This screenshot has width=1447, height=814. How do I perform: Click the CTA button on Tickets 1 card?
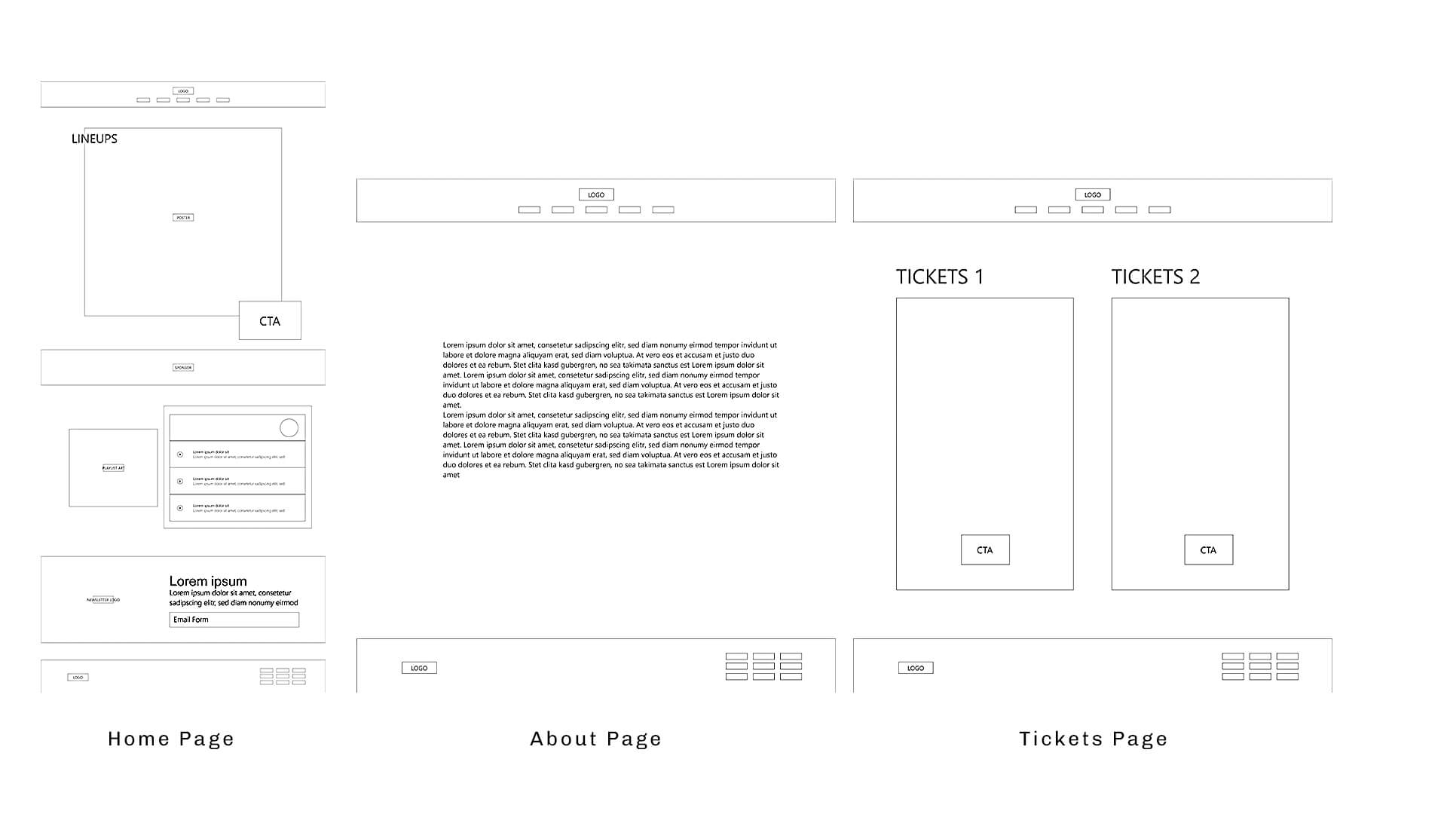[x=984, y=549]
